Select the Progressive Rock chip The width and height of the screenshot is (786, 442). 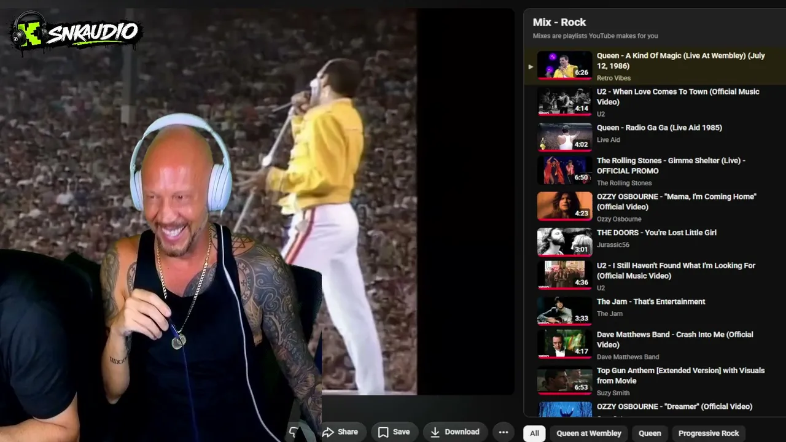709,433
